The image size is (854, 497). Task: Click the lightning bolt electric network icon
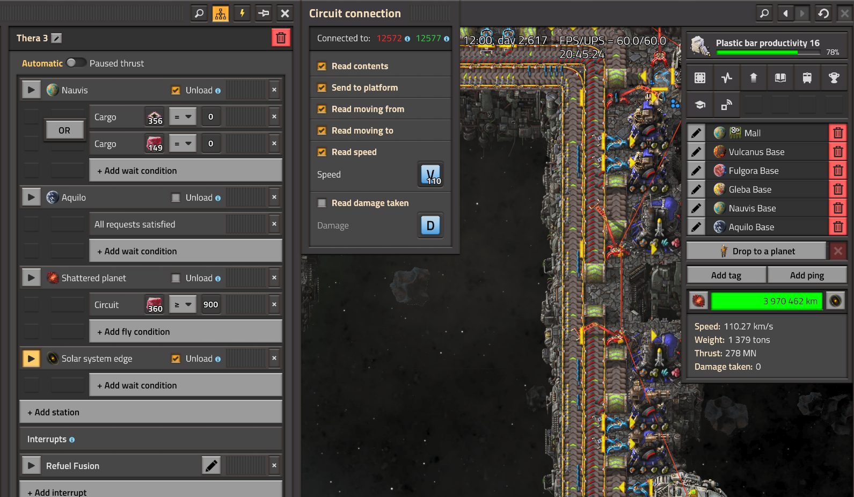point(242,13)
